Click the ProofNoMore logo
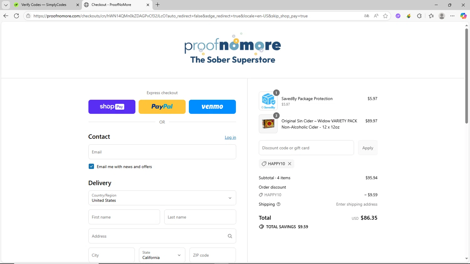Screen dimensions: 470x264 [232, 49]
